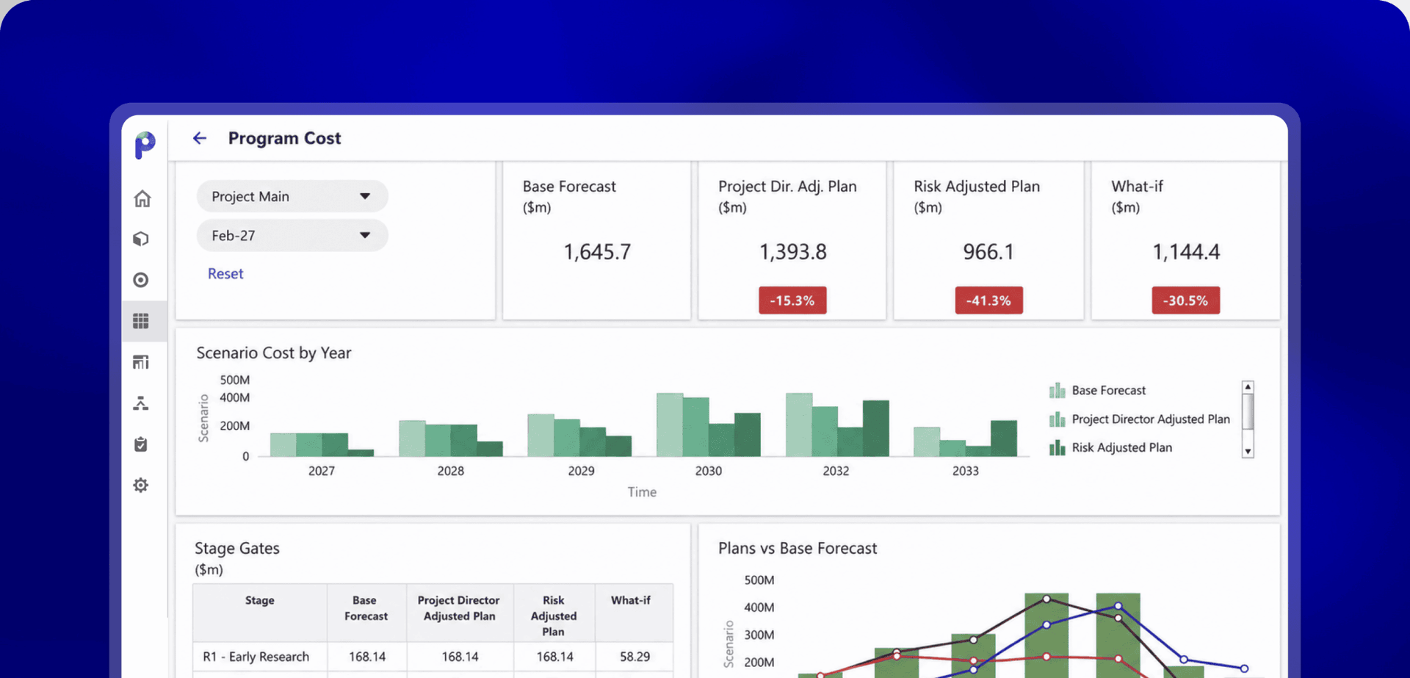Screen dimensions: 1410x678
Task: Open the Home sidebar icon
Action: pyautogui.click(x=142, y=198)
